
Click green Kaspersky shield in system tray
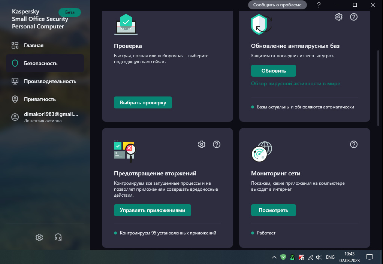283,257
